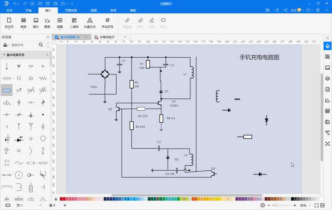Click the symbol search magnifier icon

point(41,45)
